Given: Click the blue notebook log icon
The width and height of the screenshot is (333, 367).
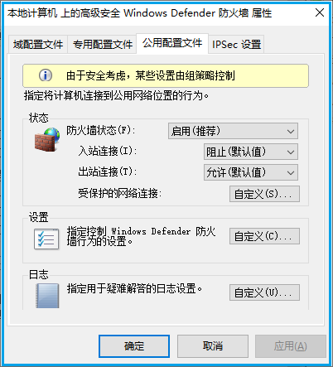Looking at the screenshot, I should (47, 296).
